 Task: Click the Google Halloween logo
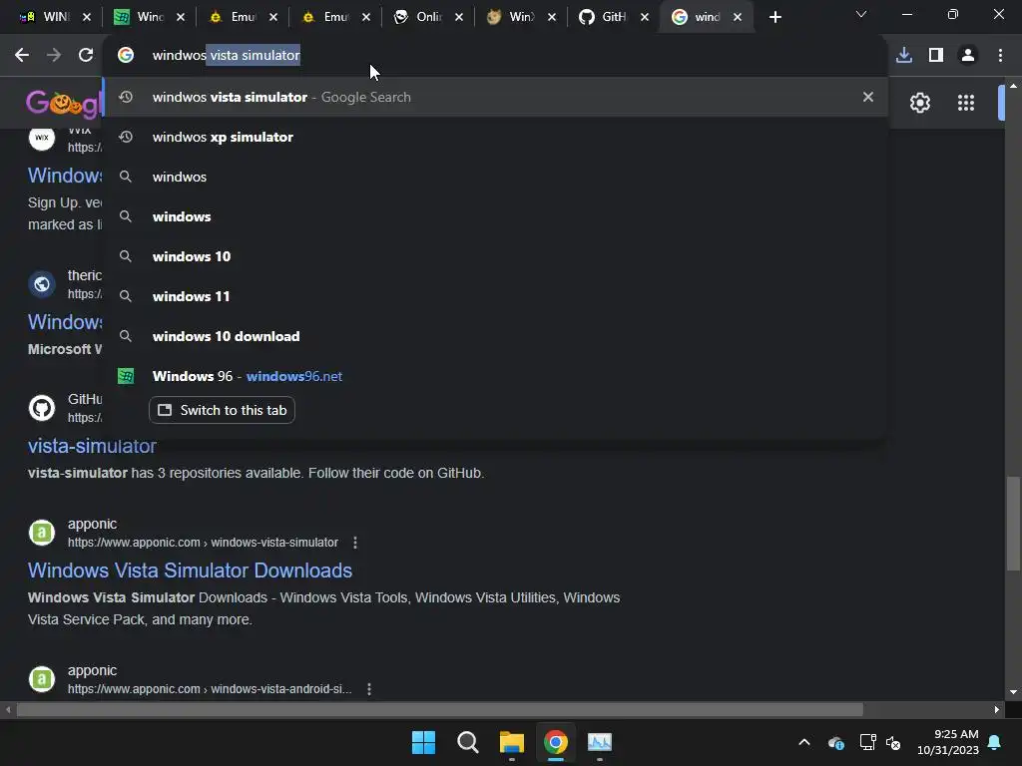tap(64, 103)
